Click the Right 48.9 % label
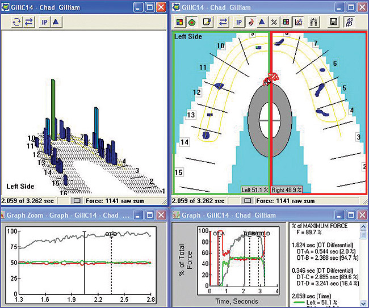Screen dimensions: 369x308 287,190
